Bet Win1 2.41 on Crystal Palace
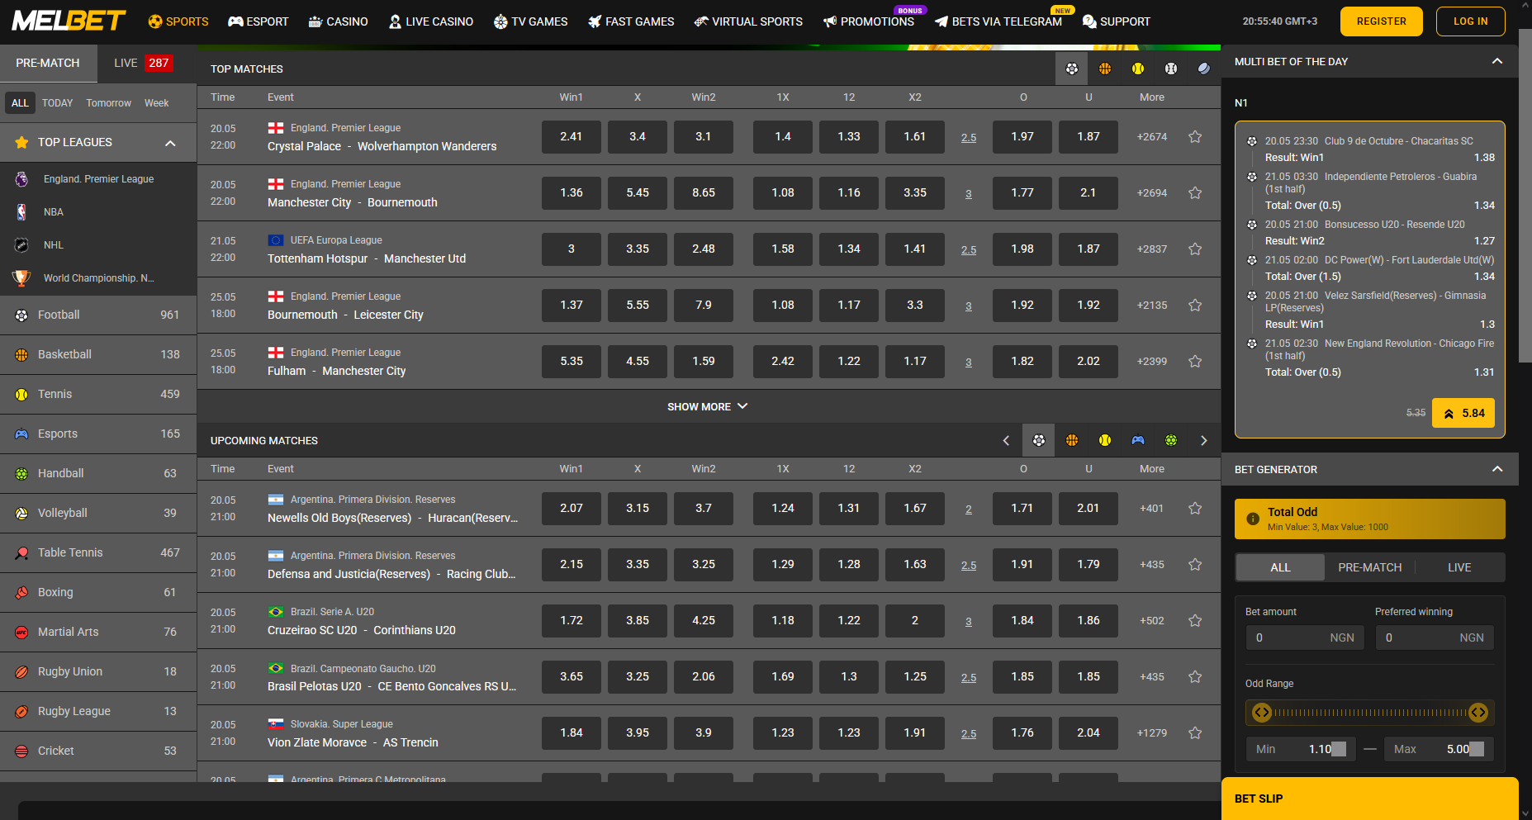The width and height of the screenshot is (1532, 820). pyautogui.click(x=571, y=136)
